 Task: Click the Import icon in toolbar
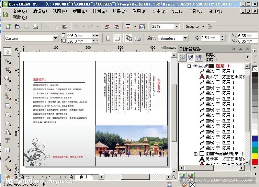pyautogui.click(x=107, y=26)
